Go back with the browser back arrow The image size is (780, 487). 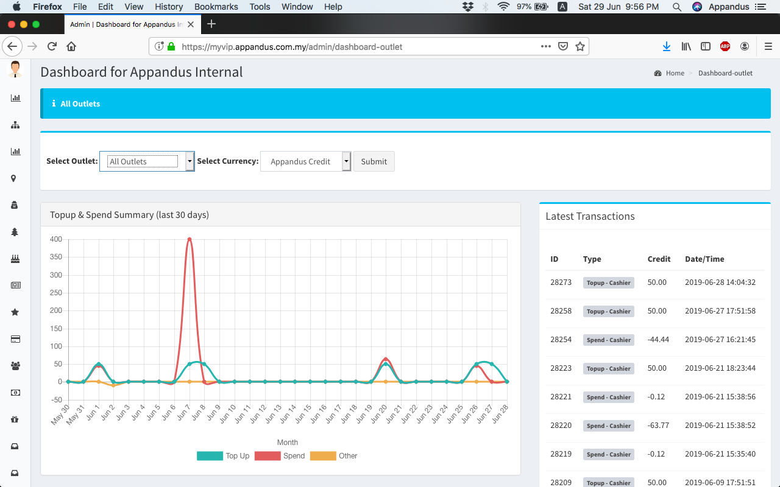tap(12, 46)
